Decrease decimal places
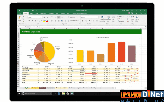 [97, 21]
